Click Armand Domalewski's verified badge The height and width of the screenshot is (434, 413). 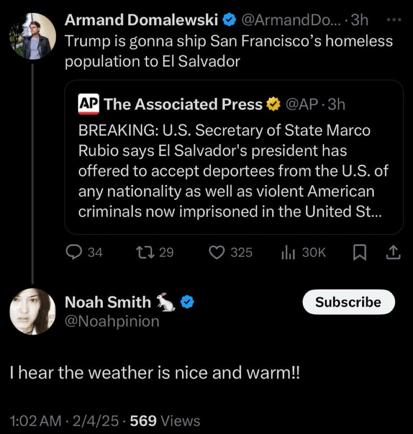coord(229,20)
